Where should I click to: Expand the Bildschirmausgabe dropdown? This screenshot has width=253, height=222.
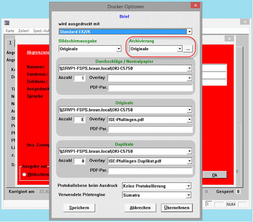pyautogui.click(x=119, y=49)
